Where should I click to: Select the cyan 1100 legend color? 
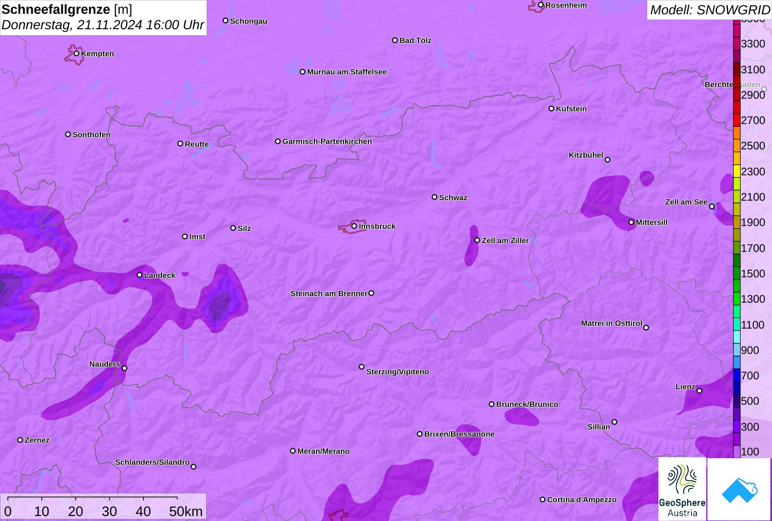737,324
